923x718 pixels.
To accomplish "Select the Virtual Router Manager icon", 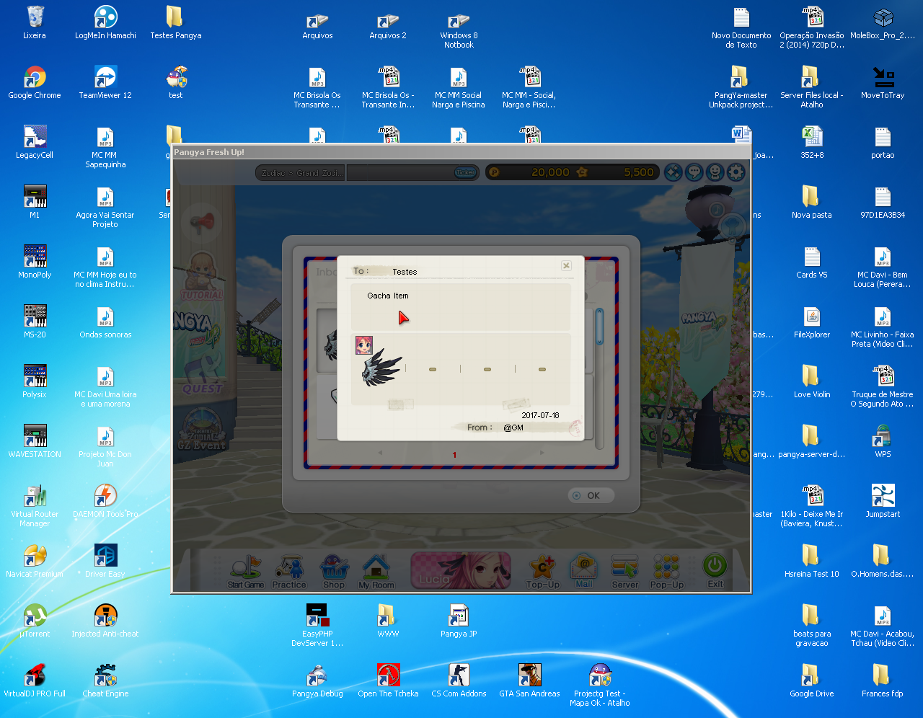I will click(x=34, y=506).
